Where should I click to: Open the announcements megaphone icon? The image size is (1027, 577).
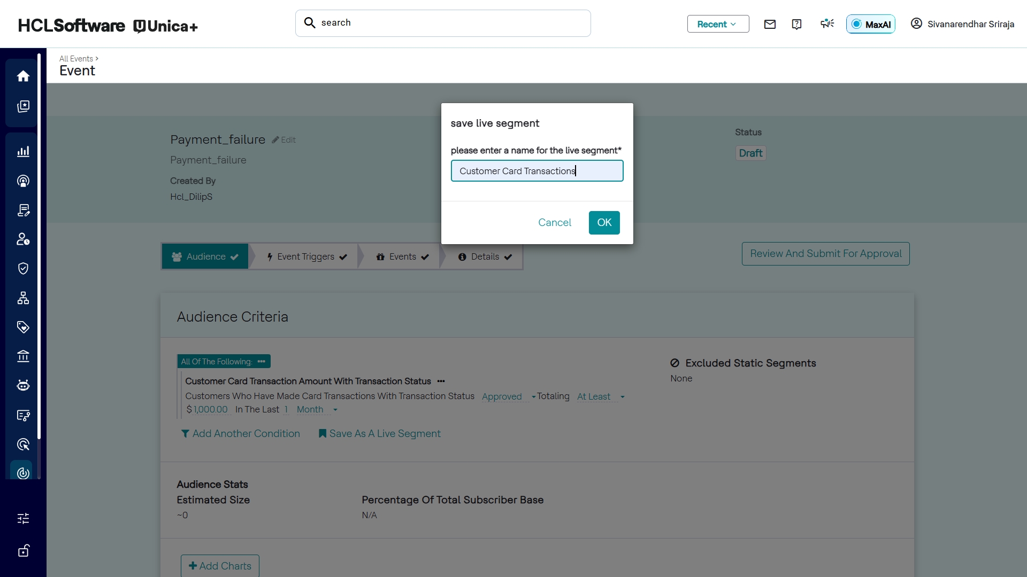coord(827,24)
